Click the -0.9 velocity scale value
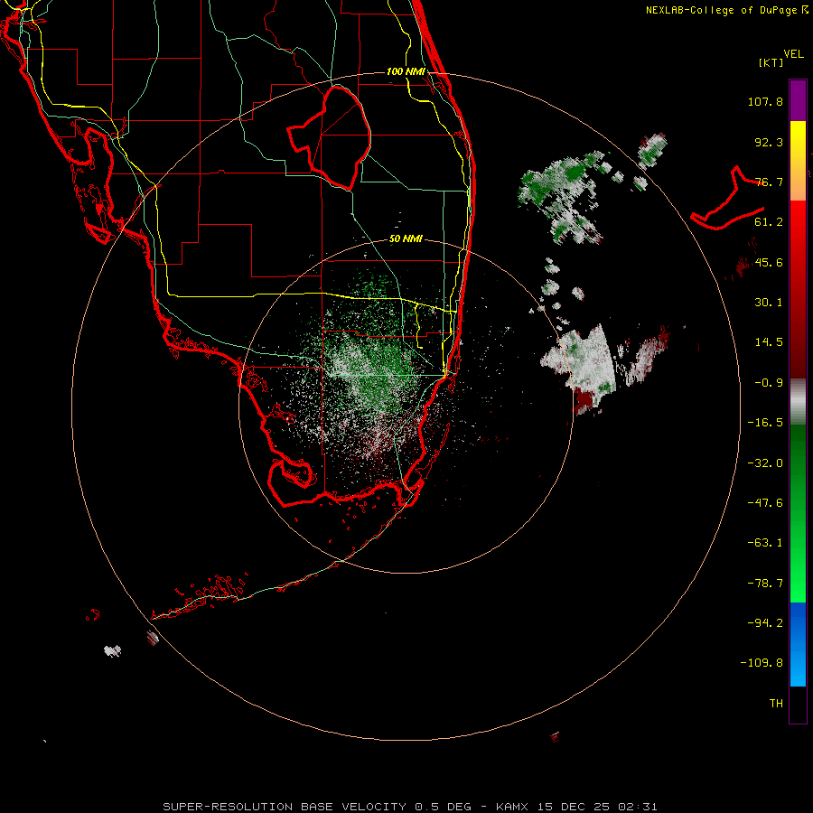 click(769, 383)
